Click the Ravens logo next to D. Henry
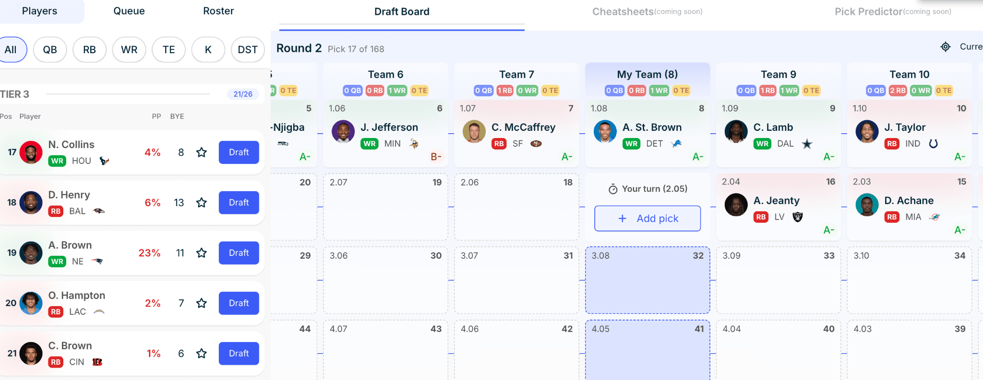Viewport: 983px width, 380px height. [x=99, y=211]
